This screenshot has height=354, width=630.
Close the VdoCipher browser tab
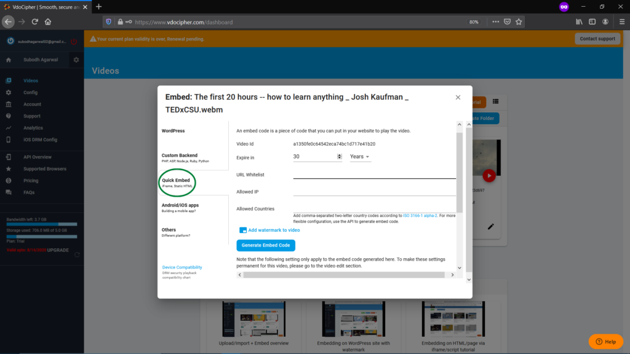[x=85, y=7]
